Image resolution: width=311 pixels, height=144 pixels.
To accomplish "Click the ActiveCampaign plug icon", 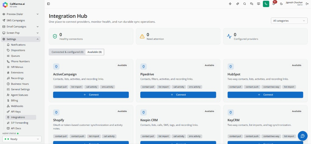I will (56, 66).
